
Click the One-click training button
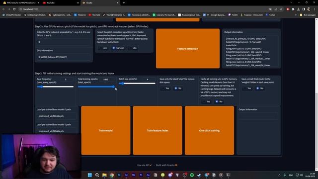[209, 130]
